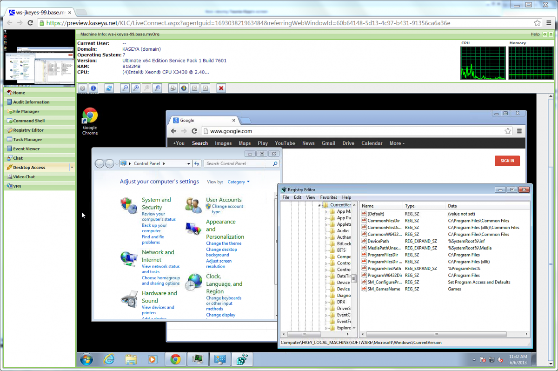Screen dimensions: 558x371
Task: Select Task Manager in the left sidebar
Action: pos(27,140)
